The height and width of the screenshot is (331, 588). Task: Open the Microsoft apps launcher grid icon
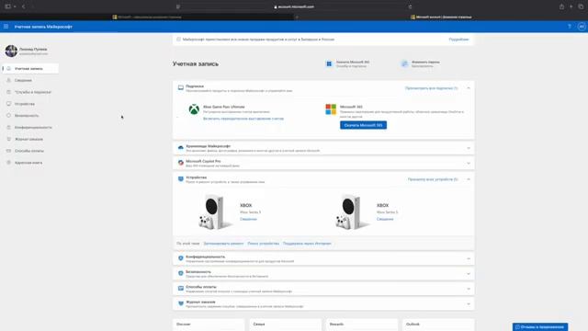pos(6,27)
